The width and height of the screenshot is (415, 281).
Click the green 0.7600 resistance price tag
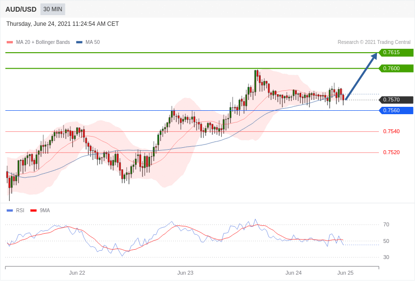pos(396,68)
